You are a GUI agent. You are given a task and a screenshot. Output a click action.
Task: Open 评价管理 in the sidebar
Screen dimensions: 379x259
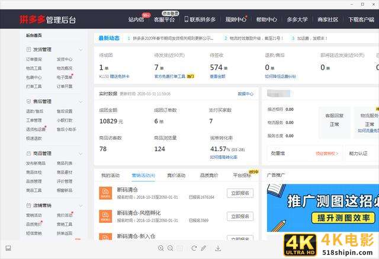pos(65,181)
